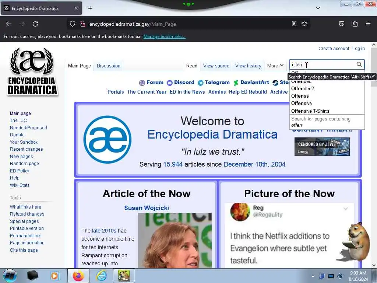Image resolution: width=377 pixels, height=283 pixels.
Task: Select the Main Page tab
Action: coord(80,66)
